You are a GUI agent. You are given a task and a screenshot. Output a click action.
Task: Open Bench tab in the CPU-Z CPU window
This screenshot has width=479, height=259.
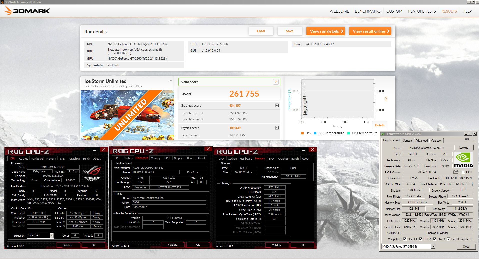[x=86, y=159]
